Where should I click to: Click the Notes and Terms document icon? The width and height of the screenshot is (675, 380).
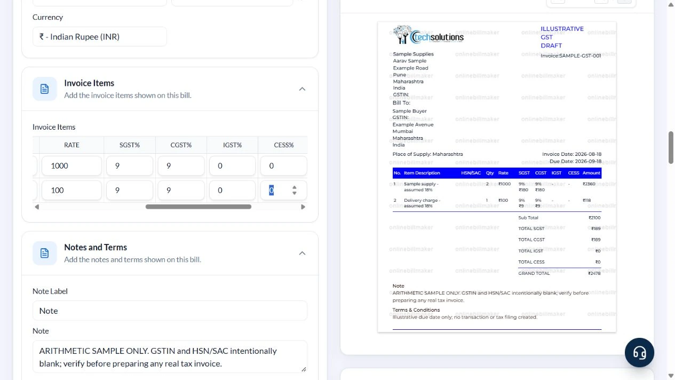pyautogui.click(x=44, y=253)
